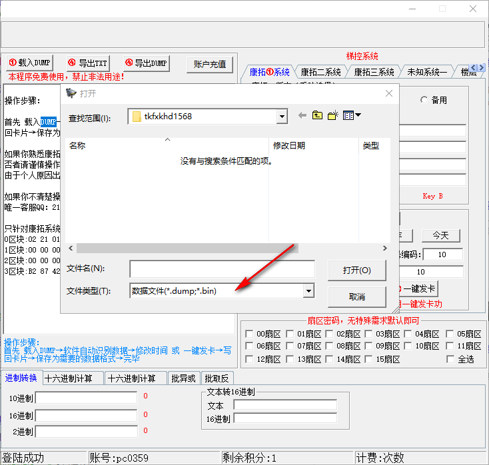
Task: Create new folder icon in Open dialog
Action: tap(332, 115)
